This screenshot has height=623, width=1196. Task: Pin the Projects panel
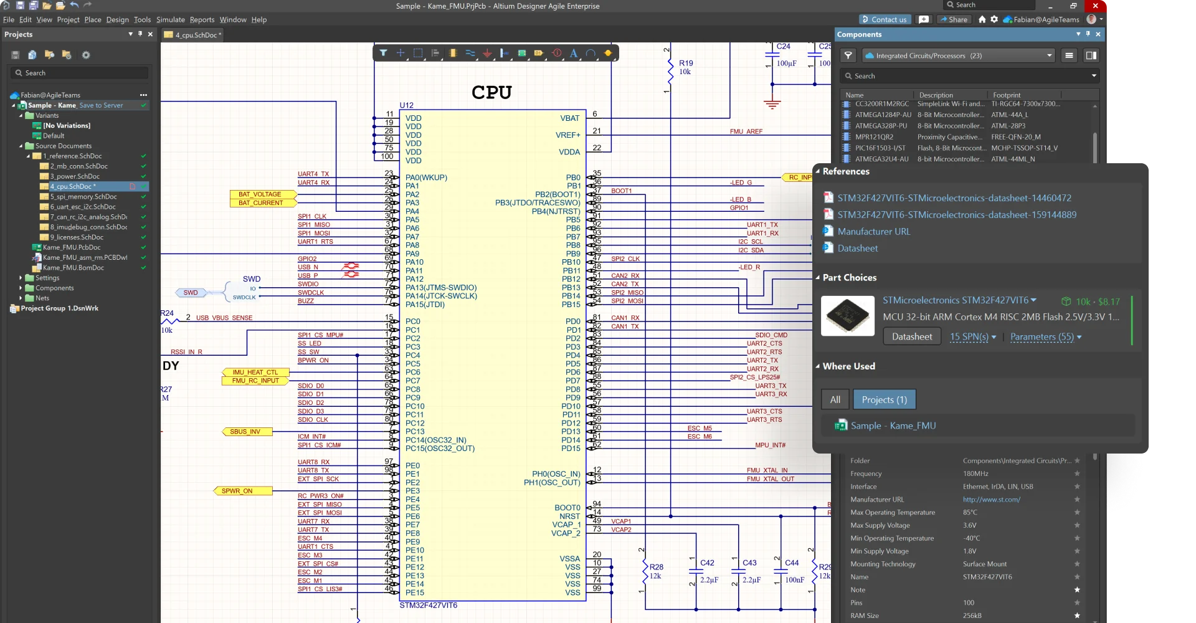tap(140, 34)
